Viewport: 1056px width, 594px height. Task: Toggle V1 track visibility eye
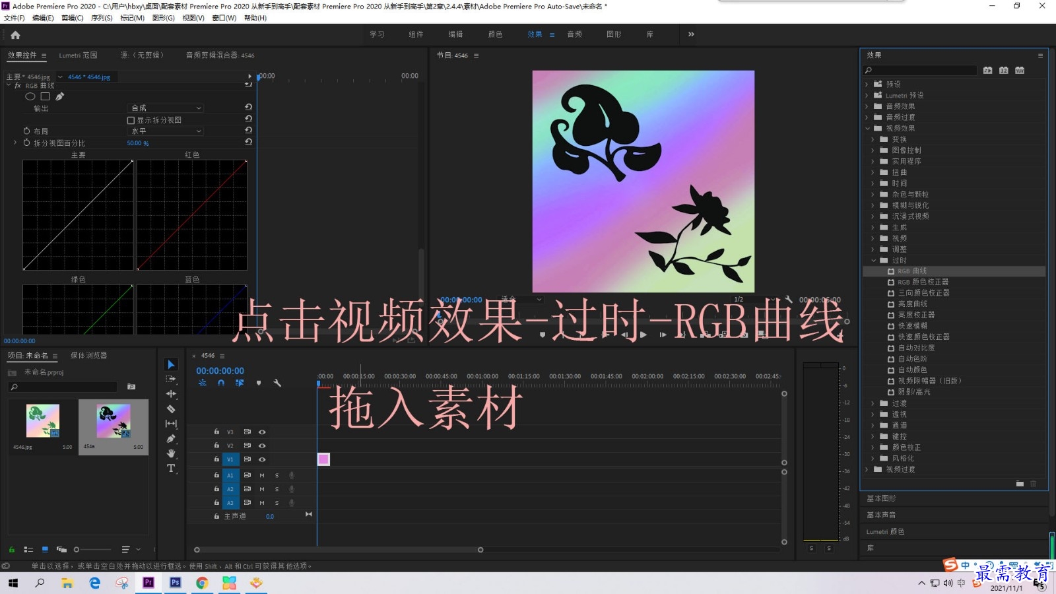262,459
